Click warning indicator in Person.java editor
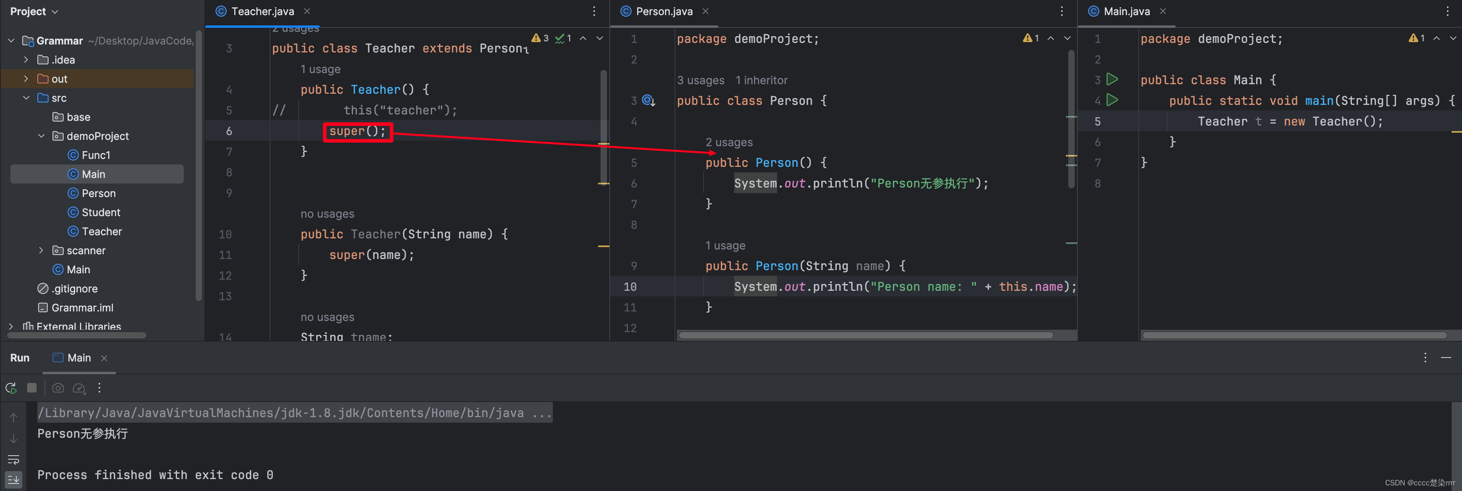This screenshot has height=491, width=1462. point(1030,38)
